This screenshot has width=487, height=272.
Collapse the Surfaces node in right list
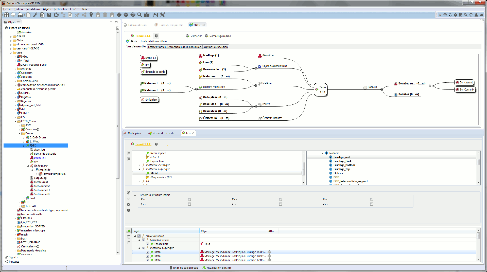[x=322, y=153]
